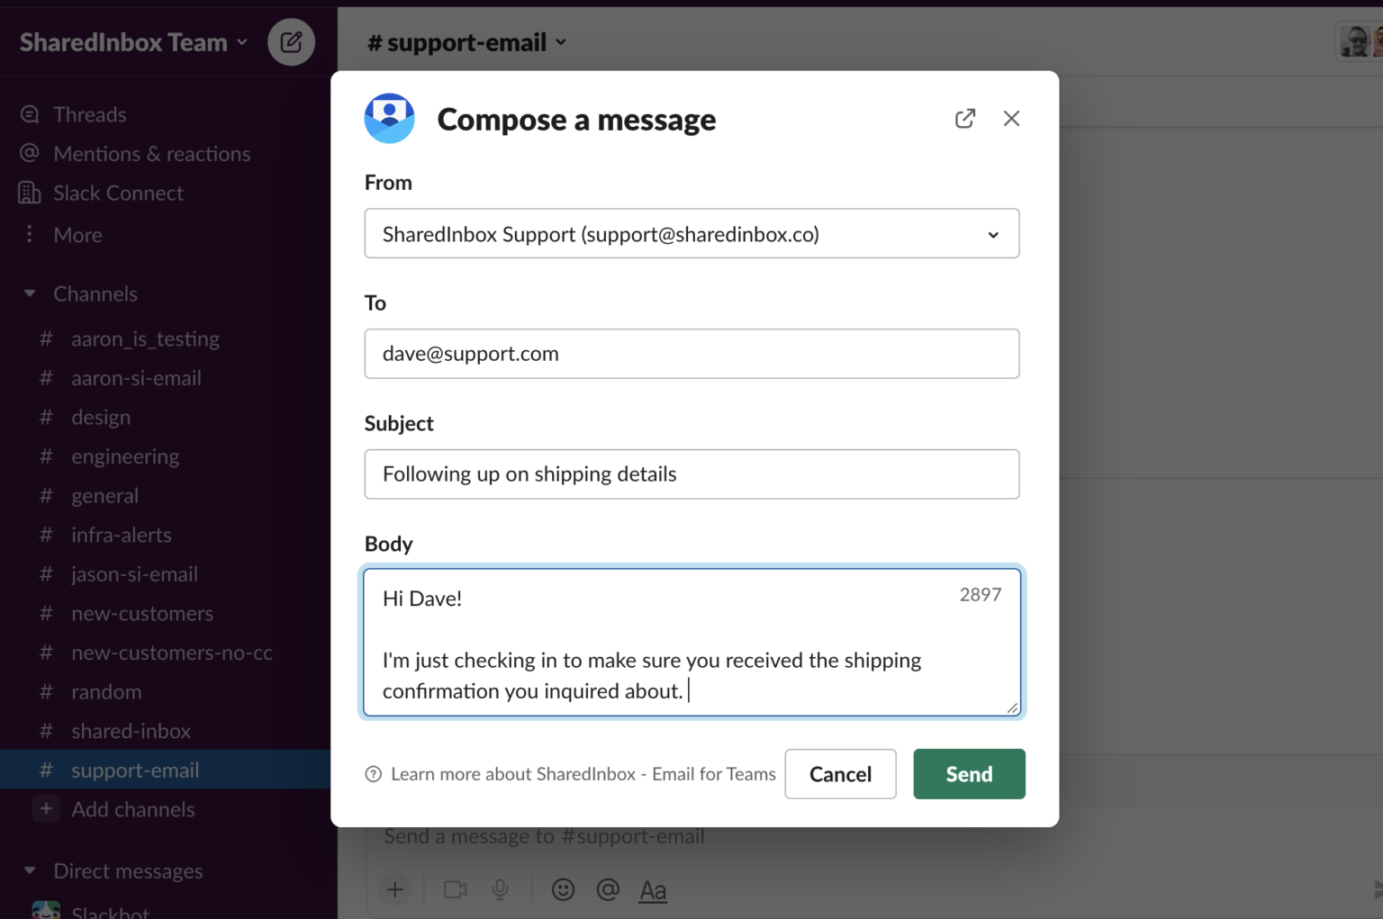
Task: Click the mention @ icon in composer
Action: pos(608,890)
